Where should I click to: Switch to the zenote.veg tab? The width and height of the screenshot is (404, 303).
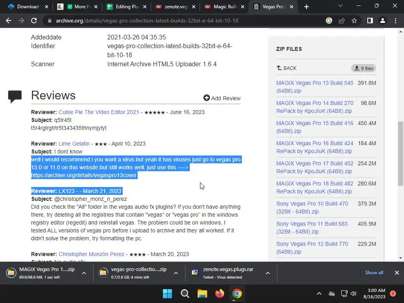tap(175, 7)
